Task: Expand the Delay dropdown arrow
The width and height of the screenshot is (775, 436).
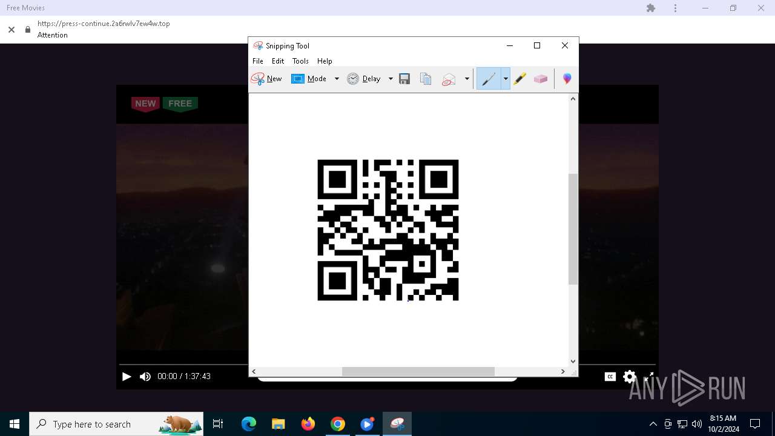Action: tap(391, 79)
